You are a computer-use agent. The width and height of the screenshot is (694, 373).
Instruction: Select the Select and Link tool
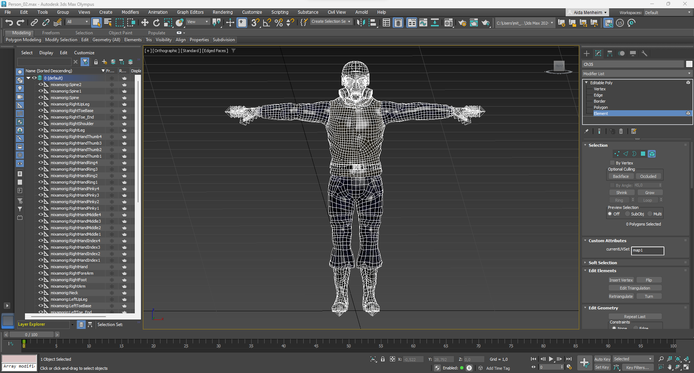34,23
